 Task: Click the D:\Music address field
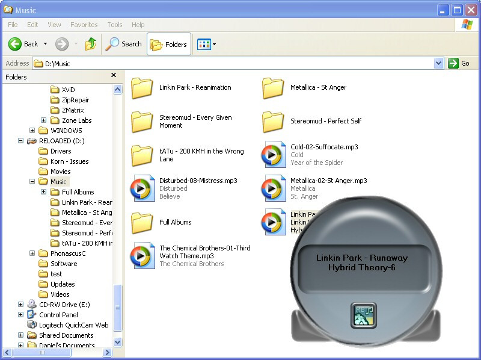point(233,64)
